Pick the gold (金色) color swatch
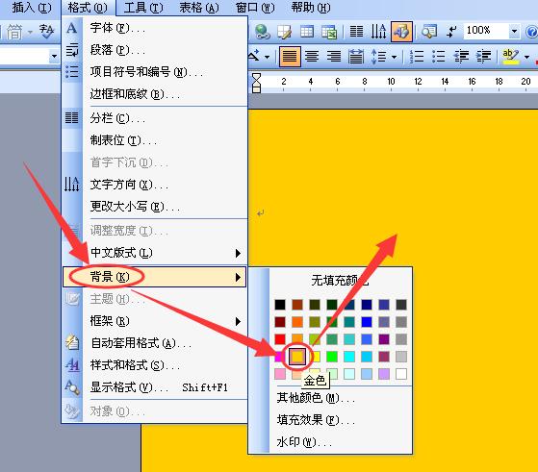Viewport: 538px width, 472px height. pyautogui.click(x=297, y=357)
